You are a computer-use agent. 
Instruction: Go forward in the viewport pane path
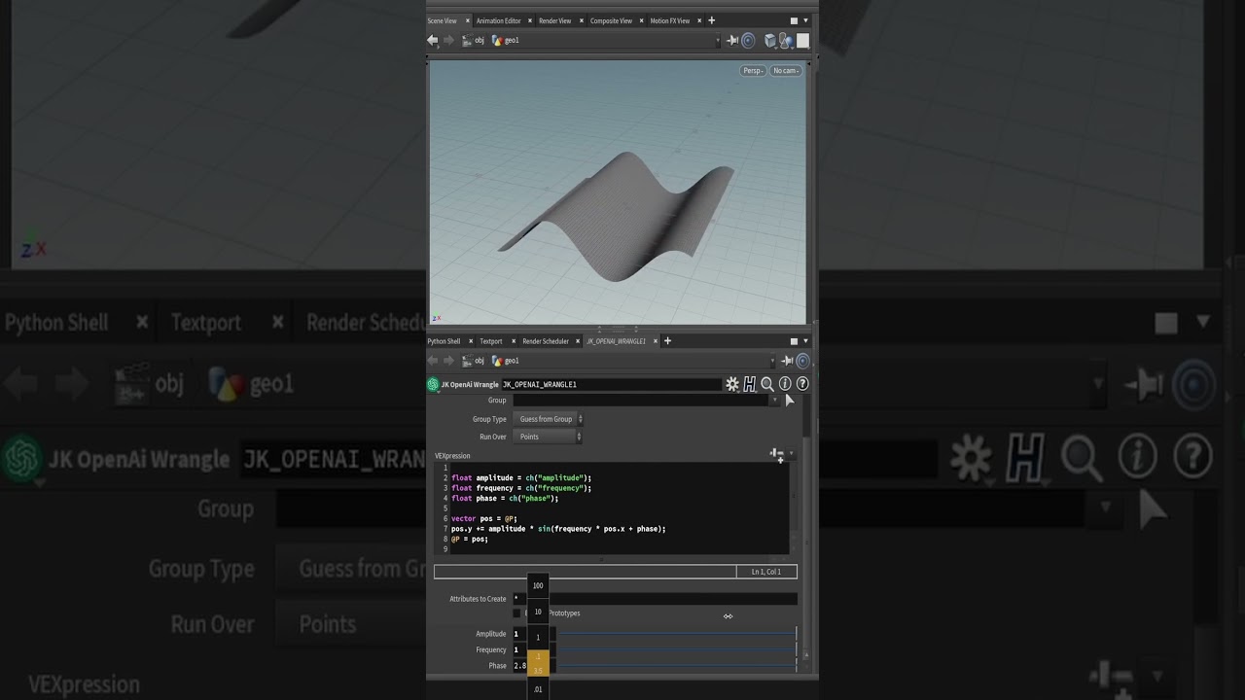448,40
